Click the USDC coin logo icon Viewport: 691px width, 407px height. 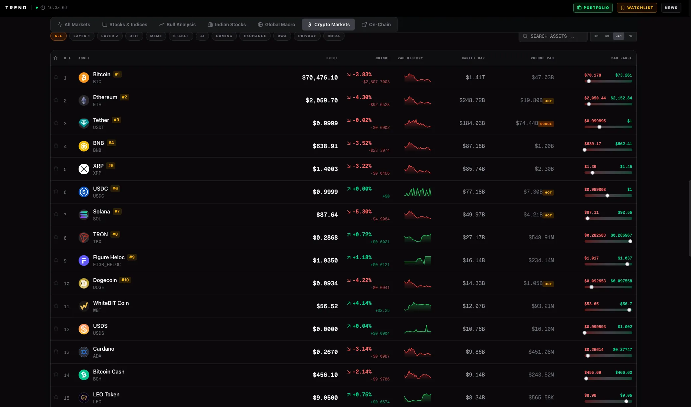pyautogui.click(x=84, y=192)
